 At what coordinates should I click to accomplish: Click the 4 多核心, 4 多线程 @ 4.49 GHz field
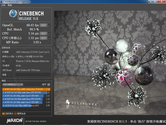pyautogui.click(x=33, y=57)
